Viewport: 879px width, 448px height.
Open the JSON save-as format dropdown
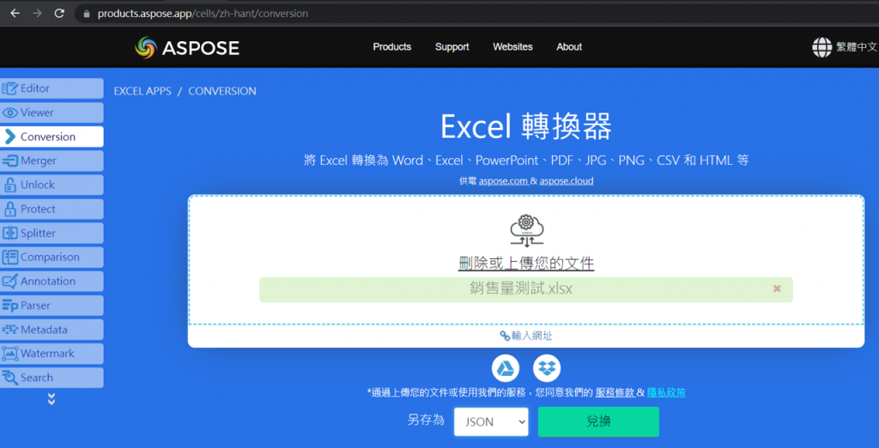coord(491,421)
